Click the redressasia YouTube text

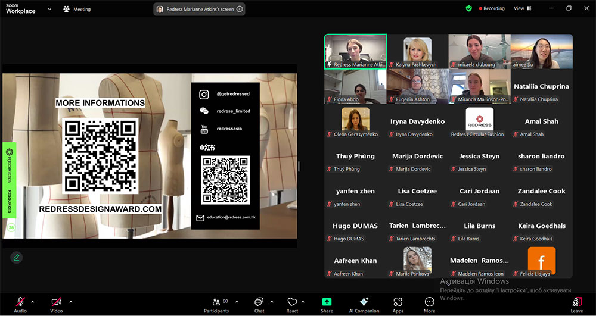[x=229, y=129]
